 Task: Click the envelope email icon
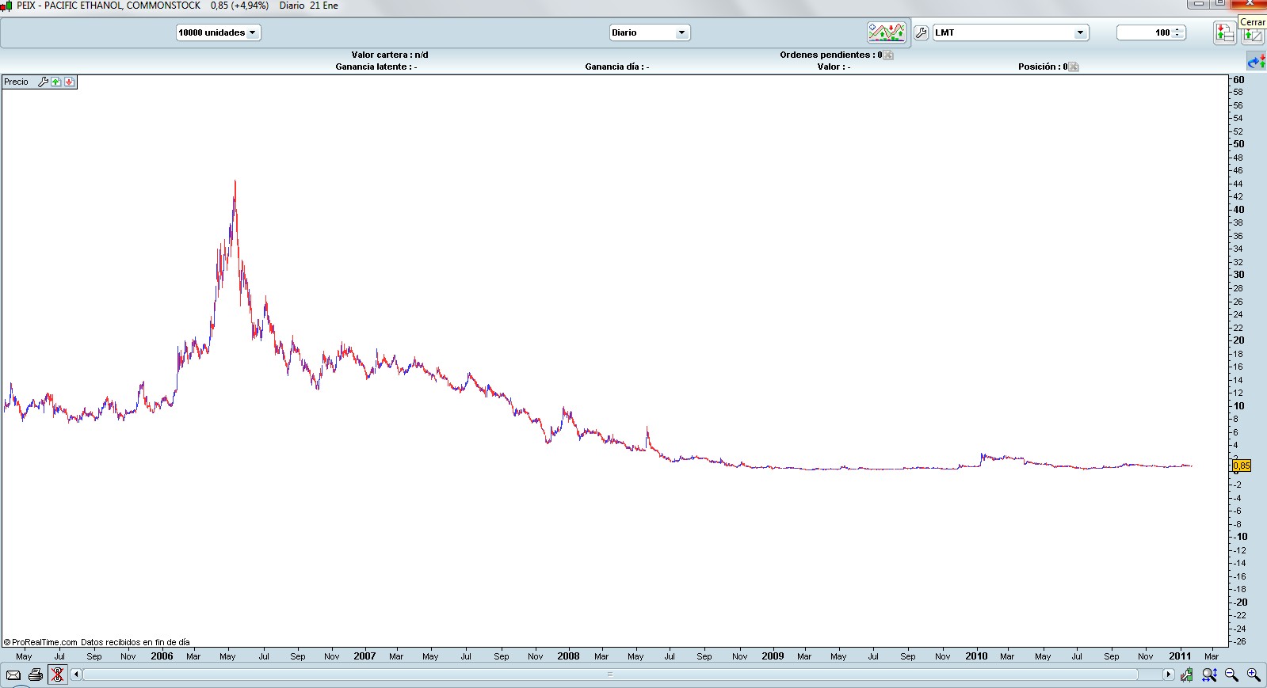[x=13, y=675]
